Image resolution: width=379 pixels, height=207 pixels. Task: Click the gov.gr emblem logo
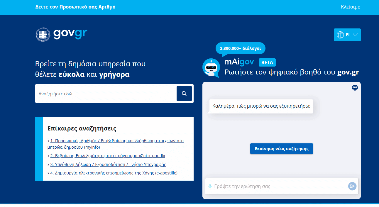tap(43, 34)
